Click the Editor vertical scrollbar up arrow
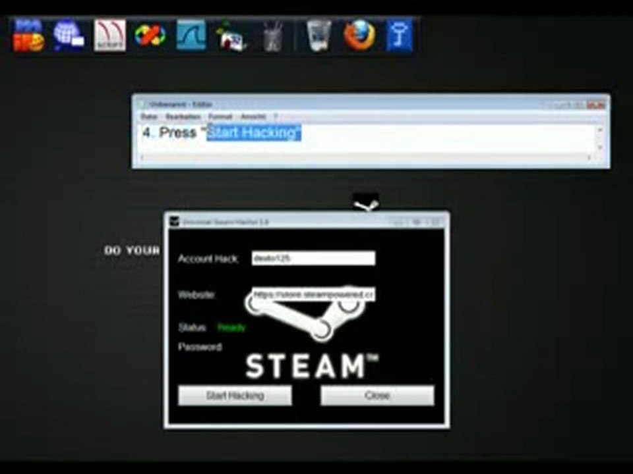This screenshot has width=633, height=474. (x=600, y=130)
